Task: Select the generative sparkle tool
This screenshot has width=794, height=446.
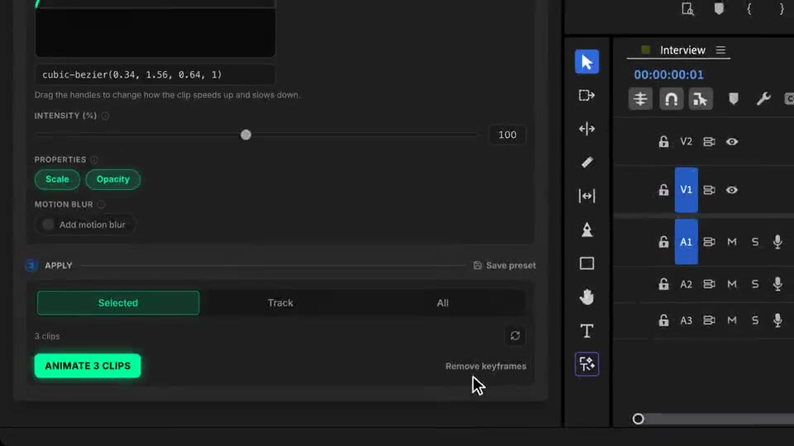Action: [x=586, y=364]
